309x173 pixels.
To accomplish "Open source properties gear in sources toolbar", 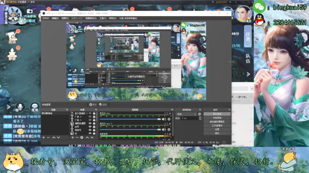I will [82, 138].
